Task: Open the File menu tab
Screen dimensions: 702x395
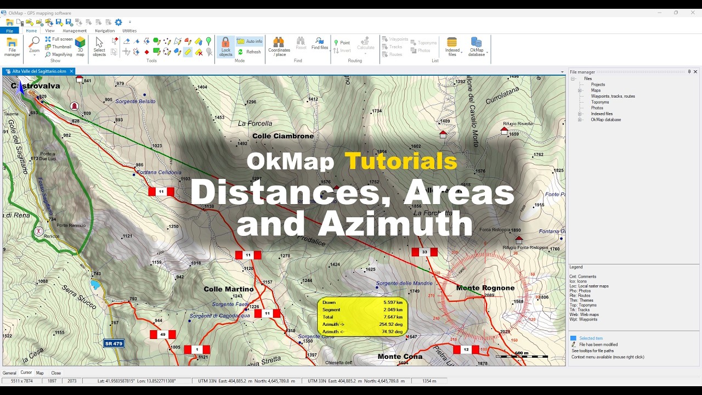Action: pyautogui.click(x=9, y=31)
